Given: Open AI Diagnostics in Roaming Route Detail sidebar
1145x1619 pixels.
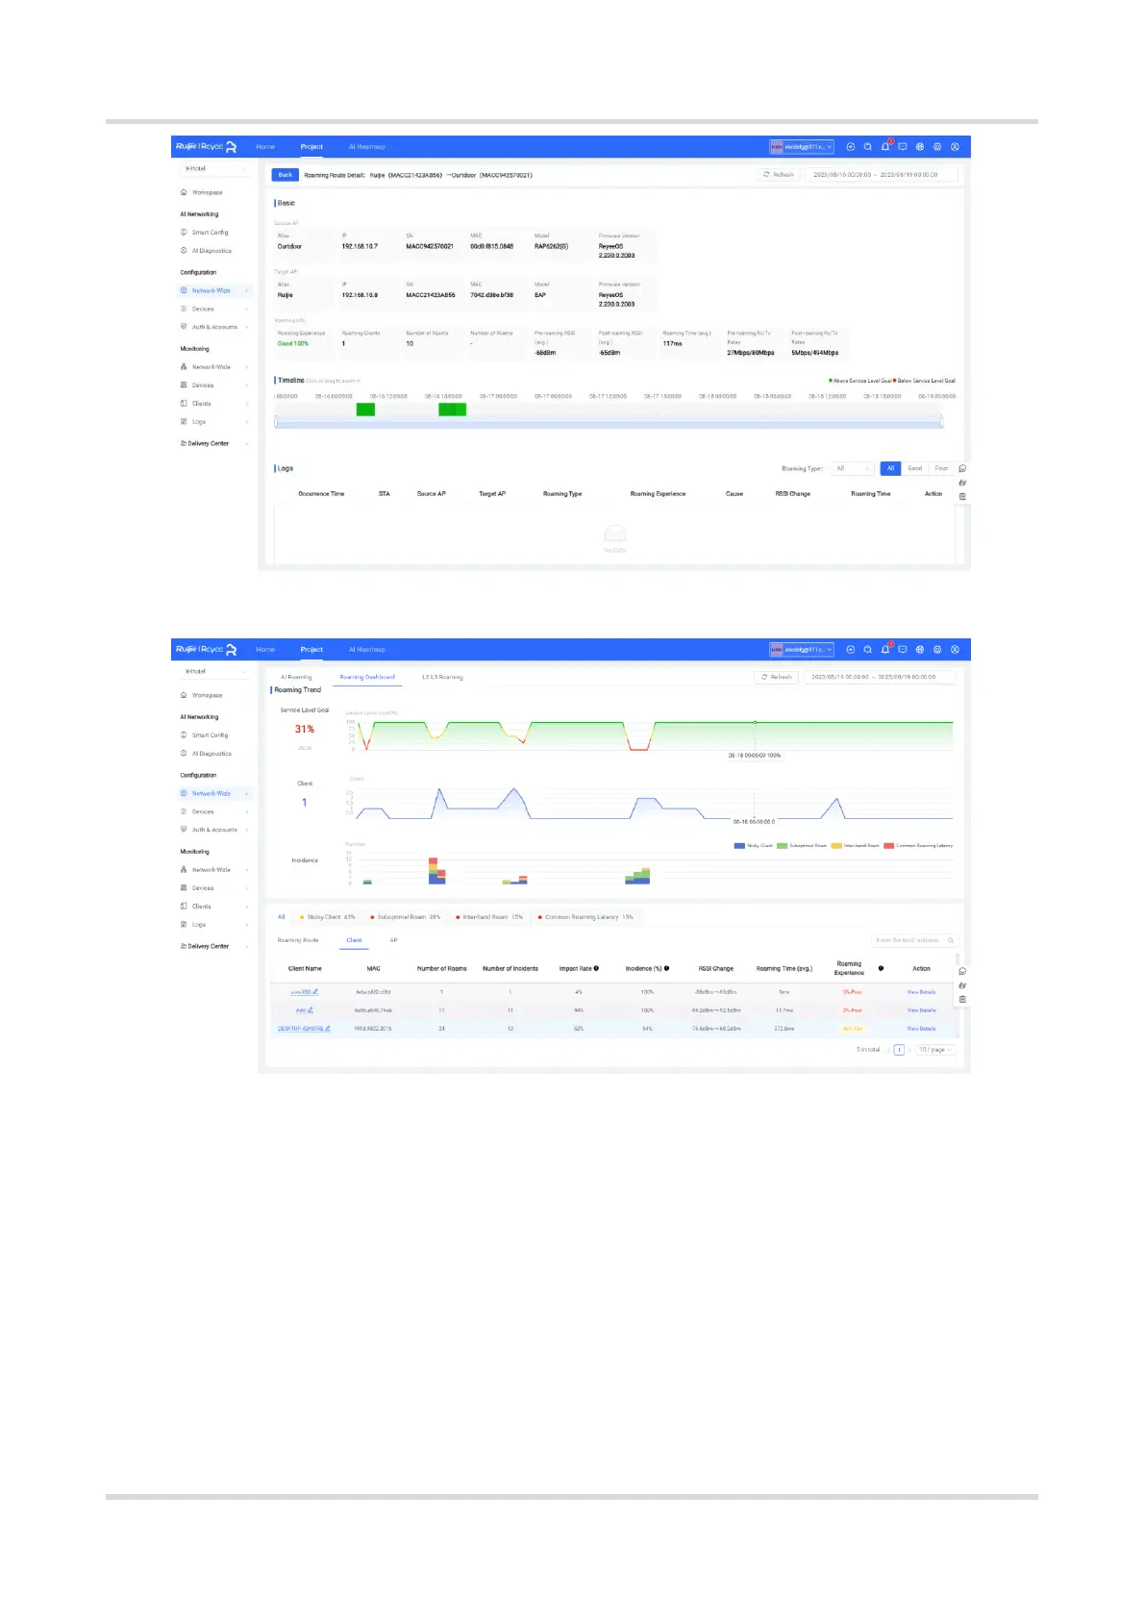Looking at the screenshot, I should (x=212, y=251).
